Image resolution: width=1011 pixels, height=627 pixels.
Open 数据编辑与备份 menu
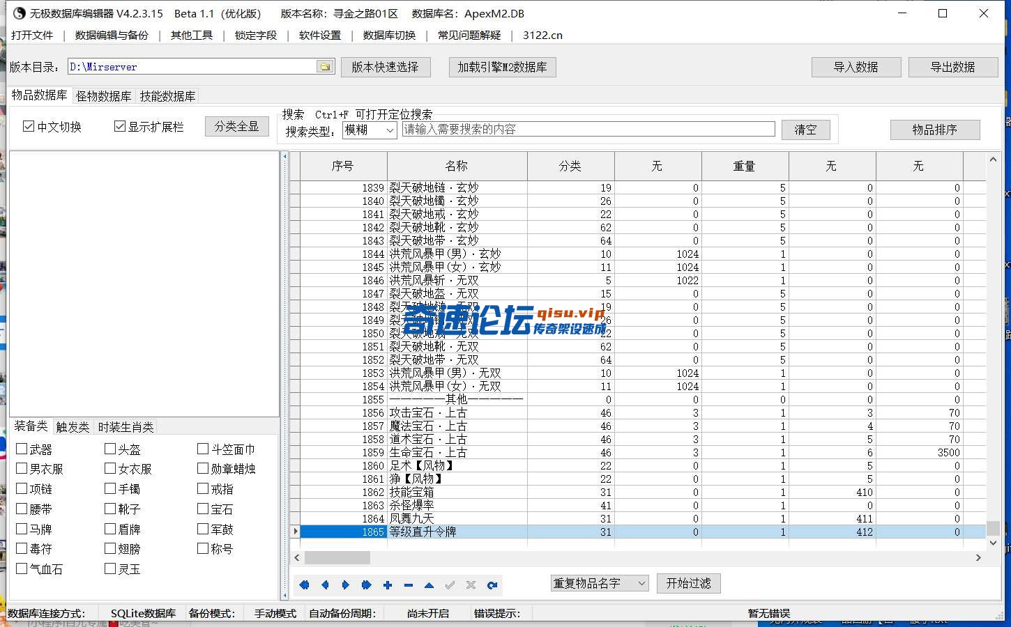click(112, 35)
